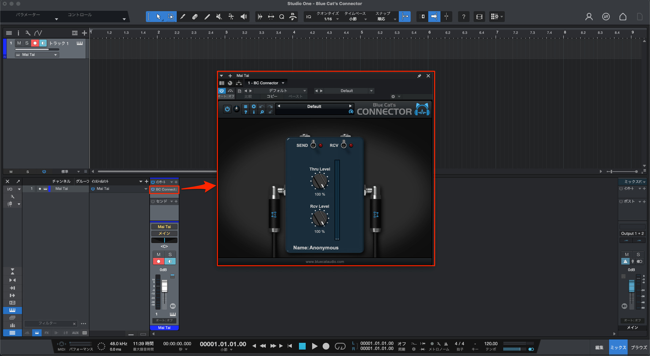Click the Q quantize button in toolbar
Viewport: 650px width, 356px height.
(x=282, y=17)
